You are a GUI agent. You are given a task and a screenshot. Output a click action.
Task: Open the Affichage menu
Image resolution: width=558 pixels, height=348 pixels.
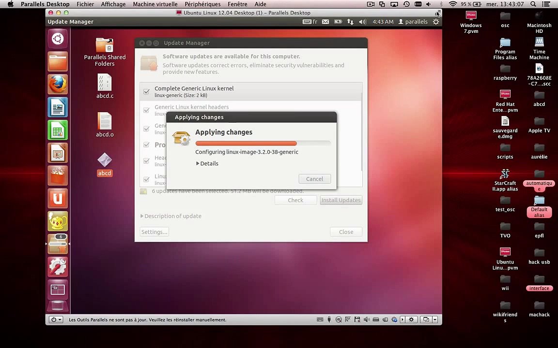(x=113, y=4)
